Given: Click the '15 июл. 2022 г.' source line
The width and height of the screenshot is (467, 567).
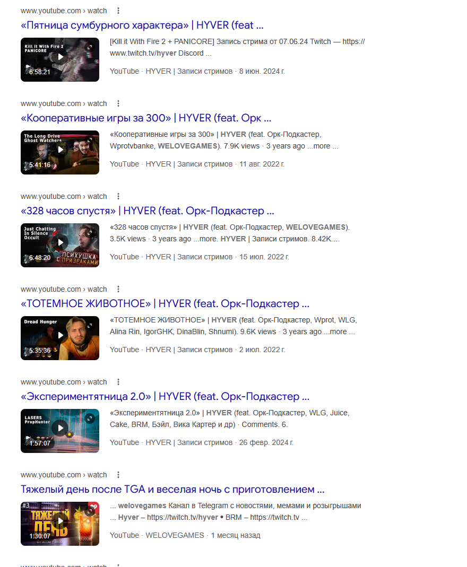Looking at the screenshot, I should (200, 257).
